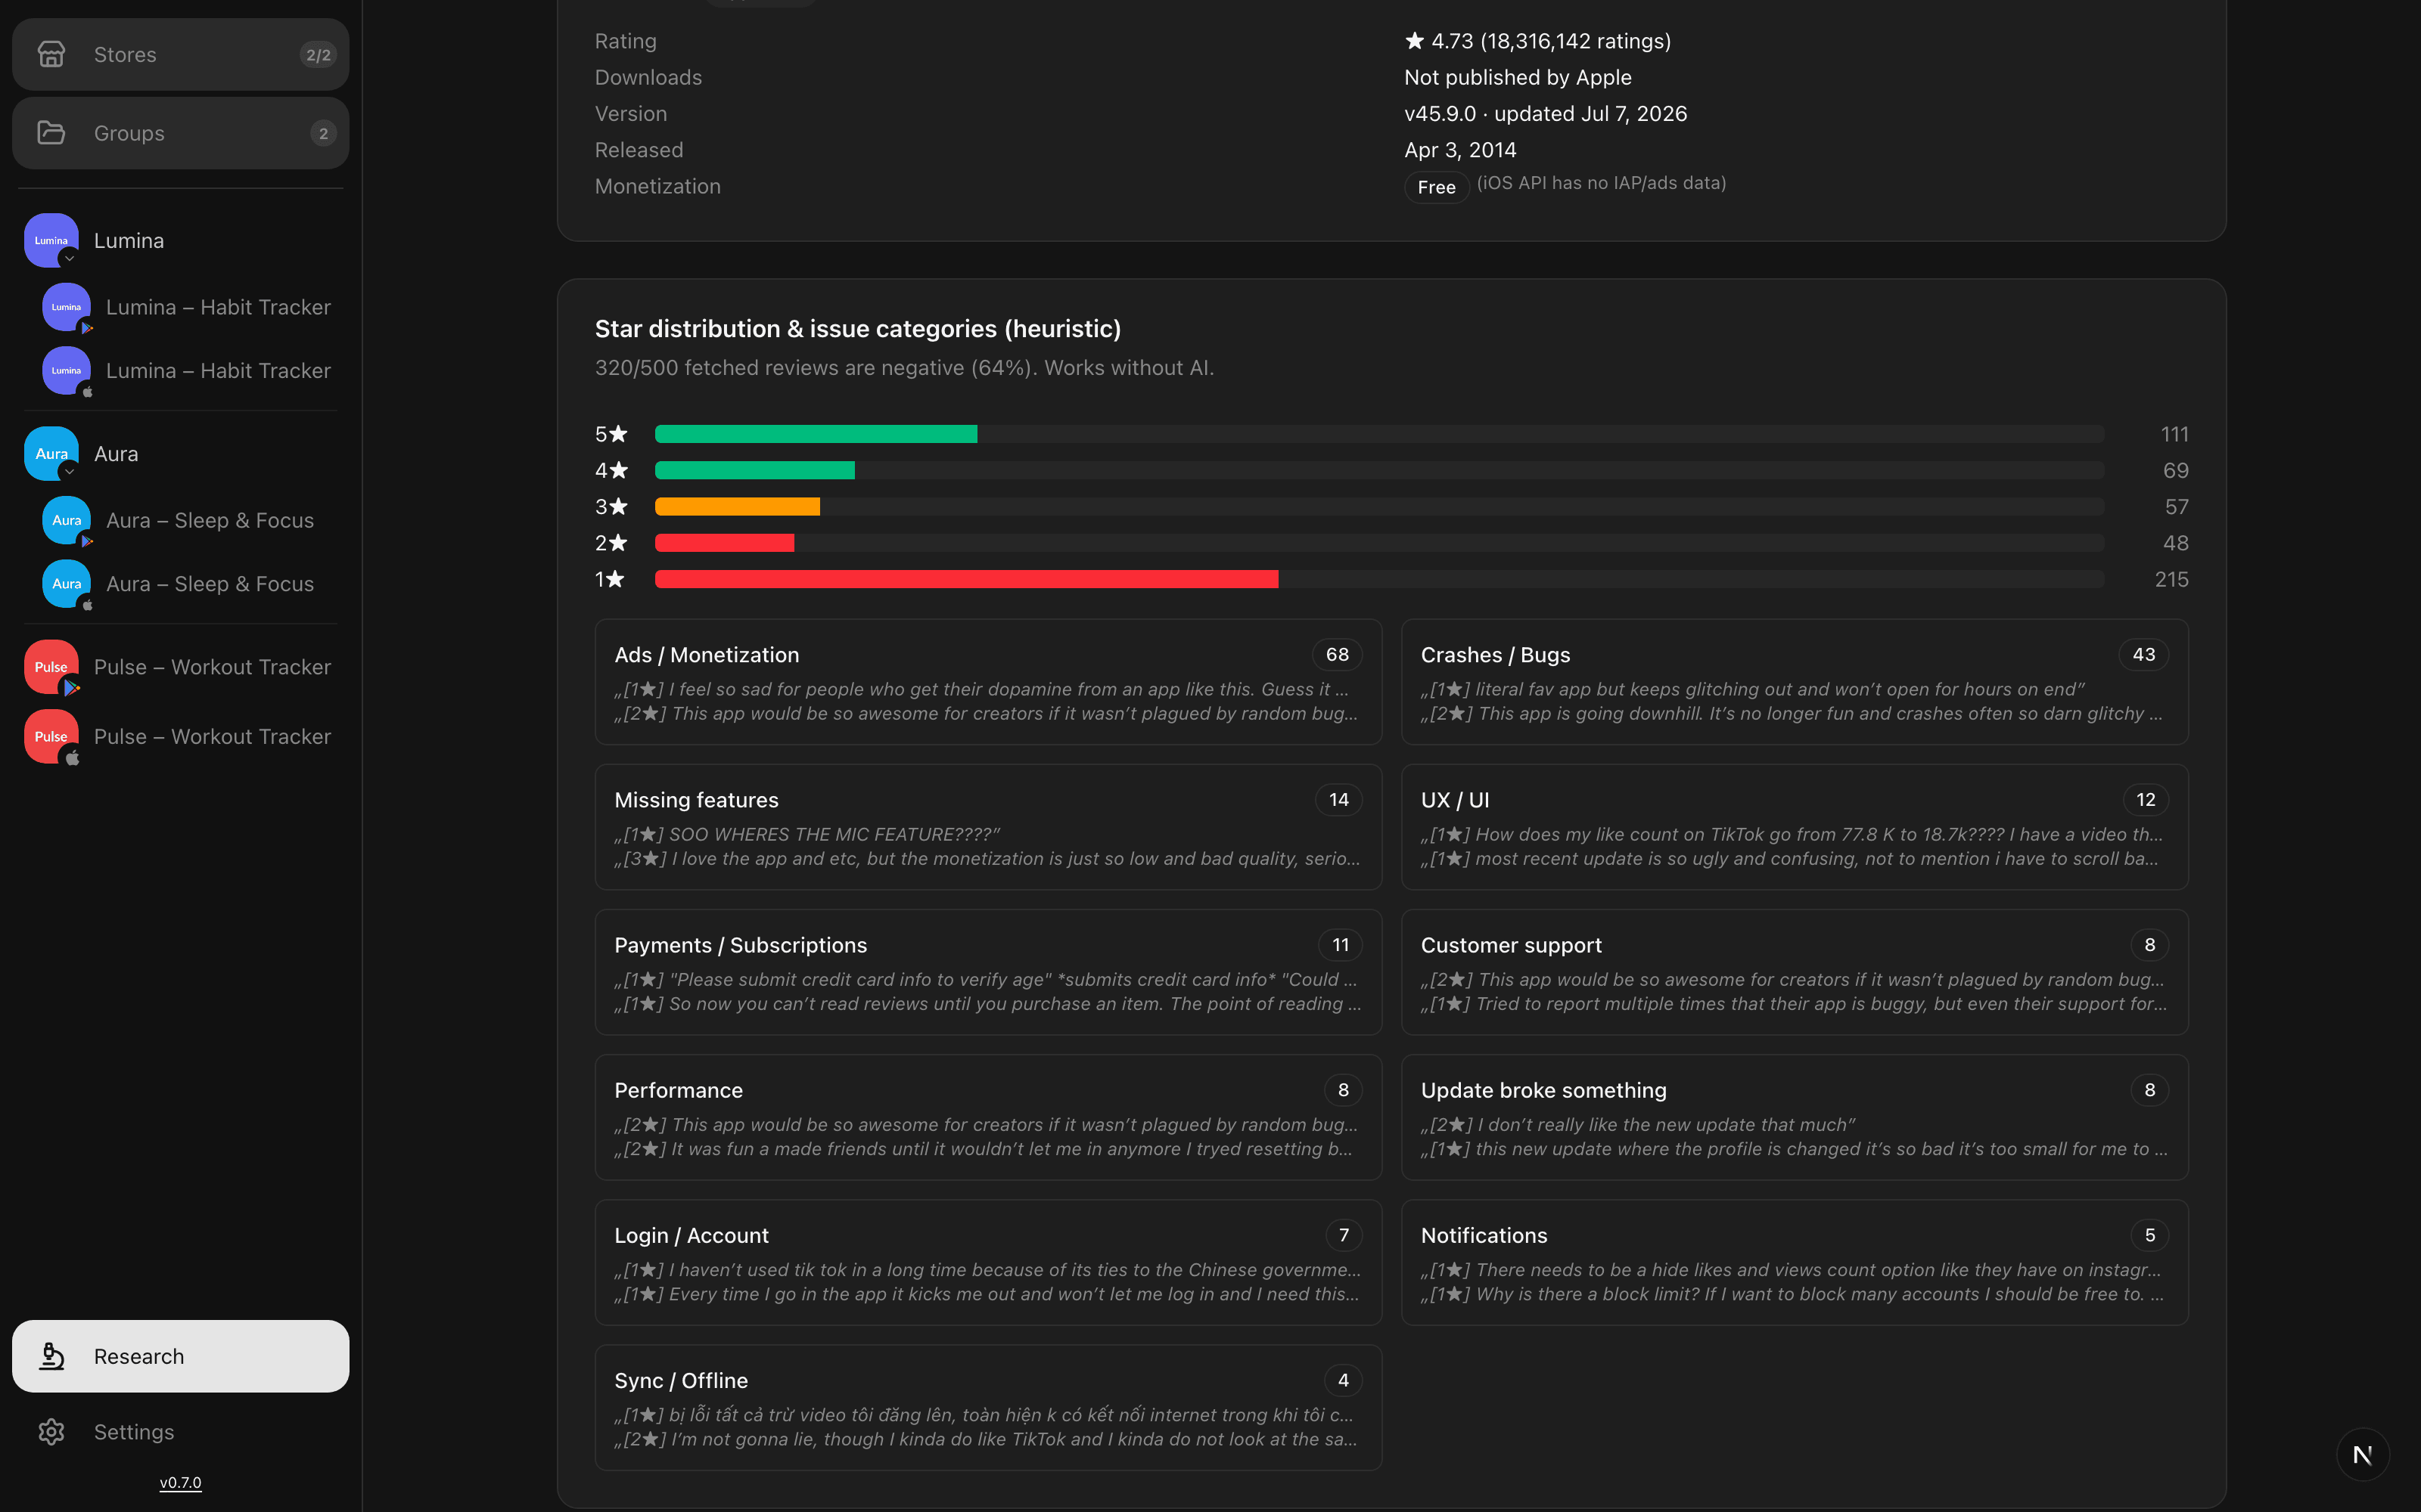The height and width of the screenshot is (1512, 2421).
Task: Click Pulse Google Play app icon
Action: [51, 667]
